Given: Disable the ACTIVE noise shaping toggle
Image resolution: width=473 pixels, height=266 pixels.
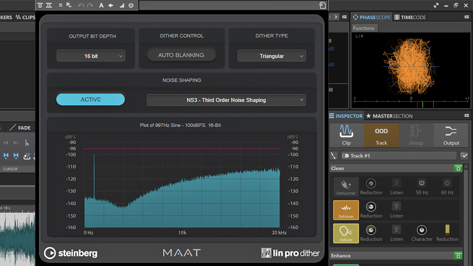Looking at the screenshot, I should coord(90,99).
